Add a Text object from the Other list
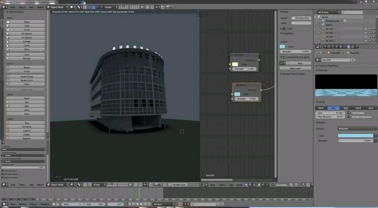Viewport: 378px width, 208px height. (25, 123)
